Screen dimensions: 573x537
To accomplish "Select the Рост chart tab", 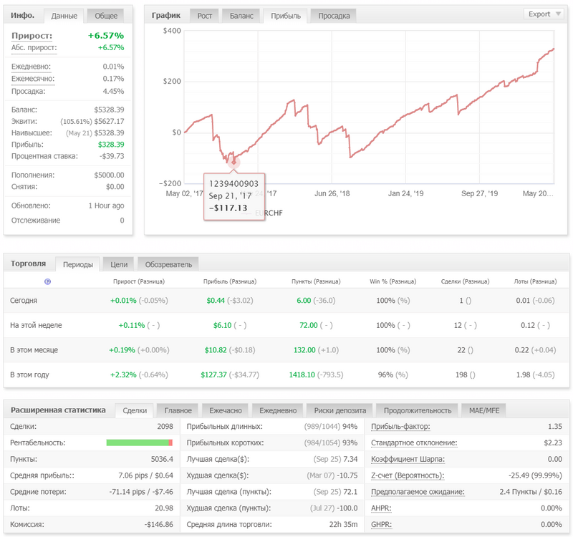I will pos(205,16).
